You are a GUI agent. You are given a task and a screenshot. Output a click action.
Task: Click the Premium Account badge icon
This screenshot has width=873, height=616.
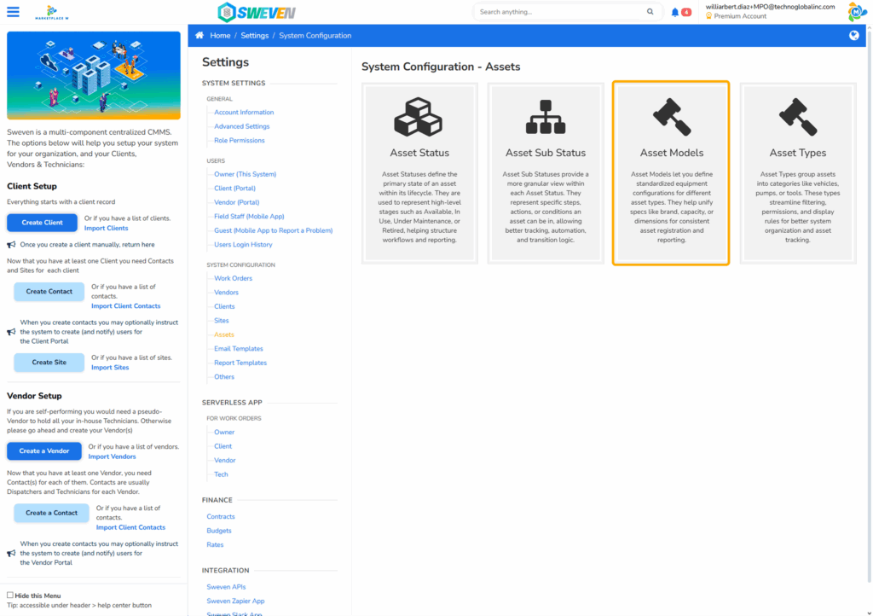tap(708, 16)
